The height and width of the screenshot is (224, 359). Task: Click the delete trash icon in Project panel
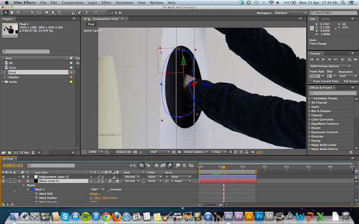click(33, 152)
